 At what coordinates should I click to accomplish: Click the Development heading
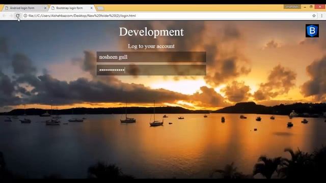151,32
